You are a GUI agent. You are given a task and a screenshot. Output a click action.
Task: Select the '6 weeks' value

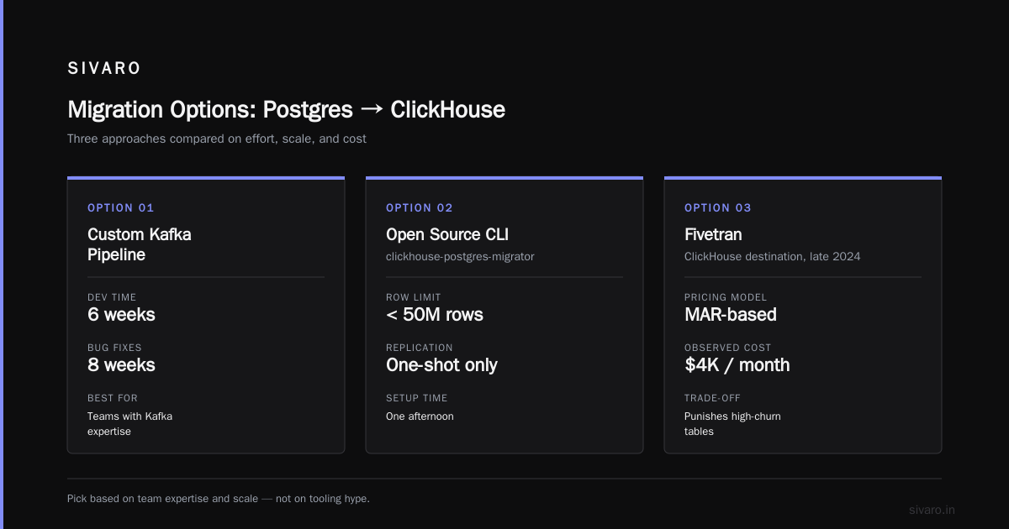tap(121, 315)
